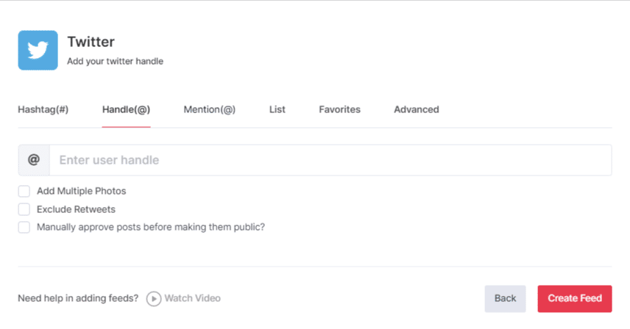The image size is (630, 329).
Task: Open the Mention(@) tab
Action: pos(209,109)
